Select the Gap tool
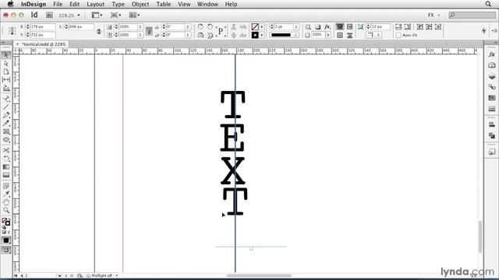499x280 pixels. point(6,79)
